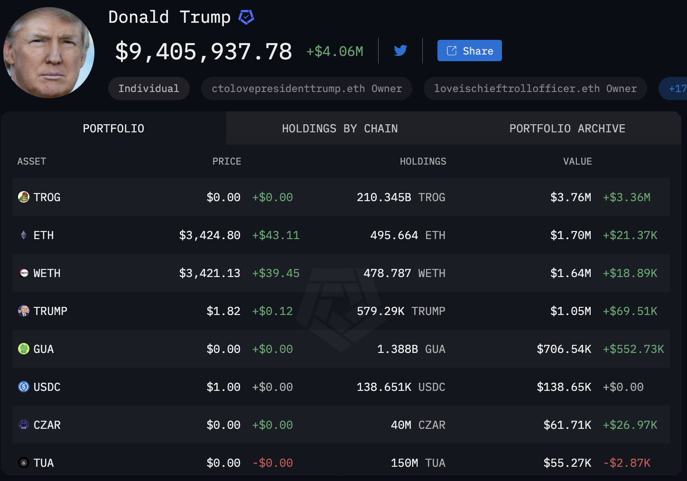Click the WETH token icon
Screen dimensions: 687x481
pyautogui.click(x=24, y=273)
